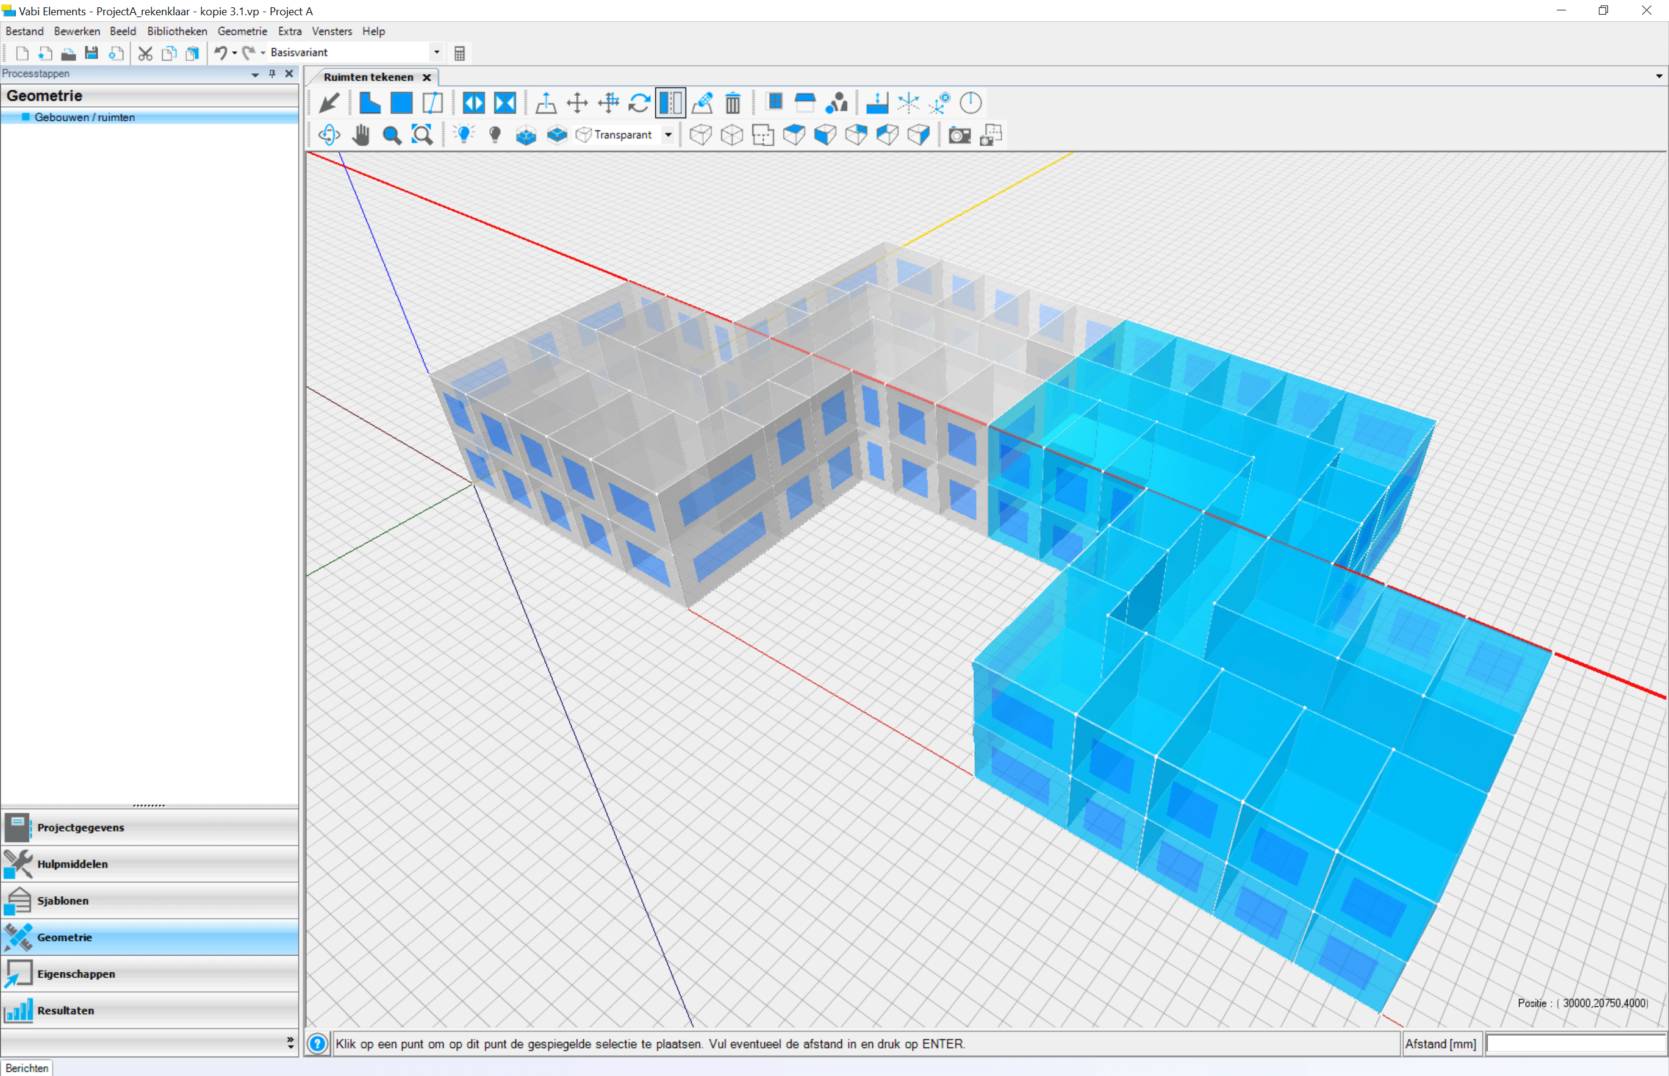Click the trash can delete icon
Image resolution: width=1669 pixels, height=1076 pixels.
pyautogui.click(x=733, y=104)
